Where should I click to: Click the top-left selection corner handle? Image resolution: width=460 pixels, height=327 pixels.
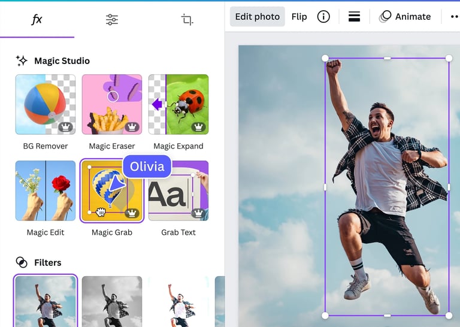point(325,58)
